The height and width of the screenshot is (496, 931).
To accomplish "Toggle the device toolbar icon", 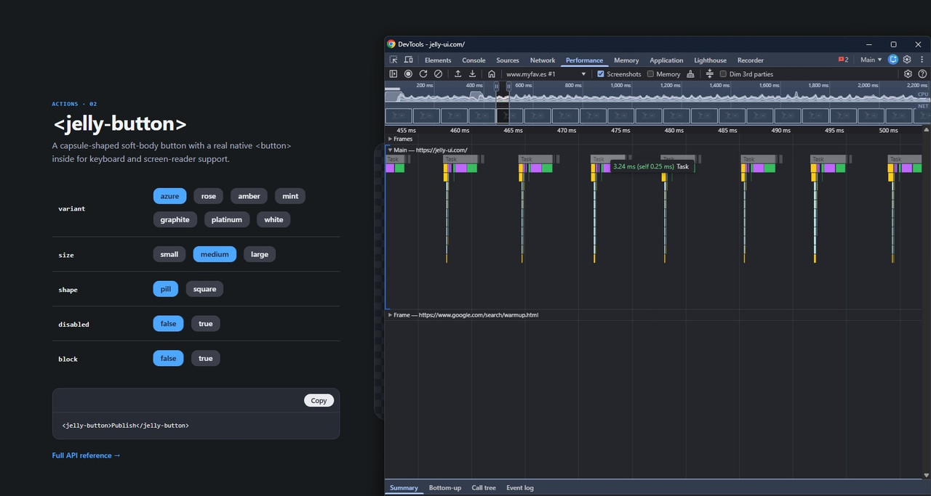I will pyautogui.click(x=408, y=60).
